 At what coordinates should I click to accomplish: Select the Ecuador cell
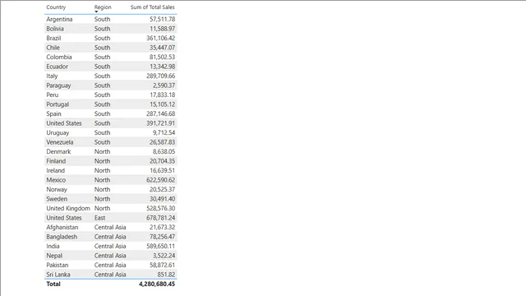[x=58, y=67]
